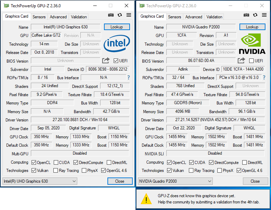Image resolution: width=271 pixels, height=210 pixels.
Task: Switch to Validation tab in Intel window
Action: (79, 17)
